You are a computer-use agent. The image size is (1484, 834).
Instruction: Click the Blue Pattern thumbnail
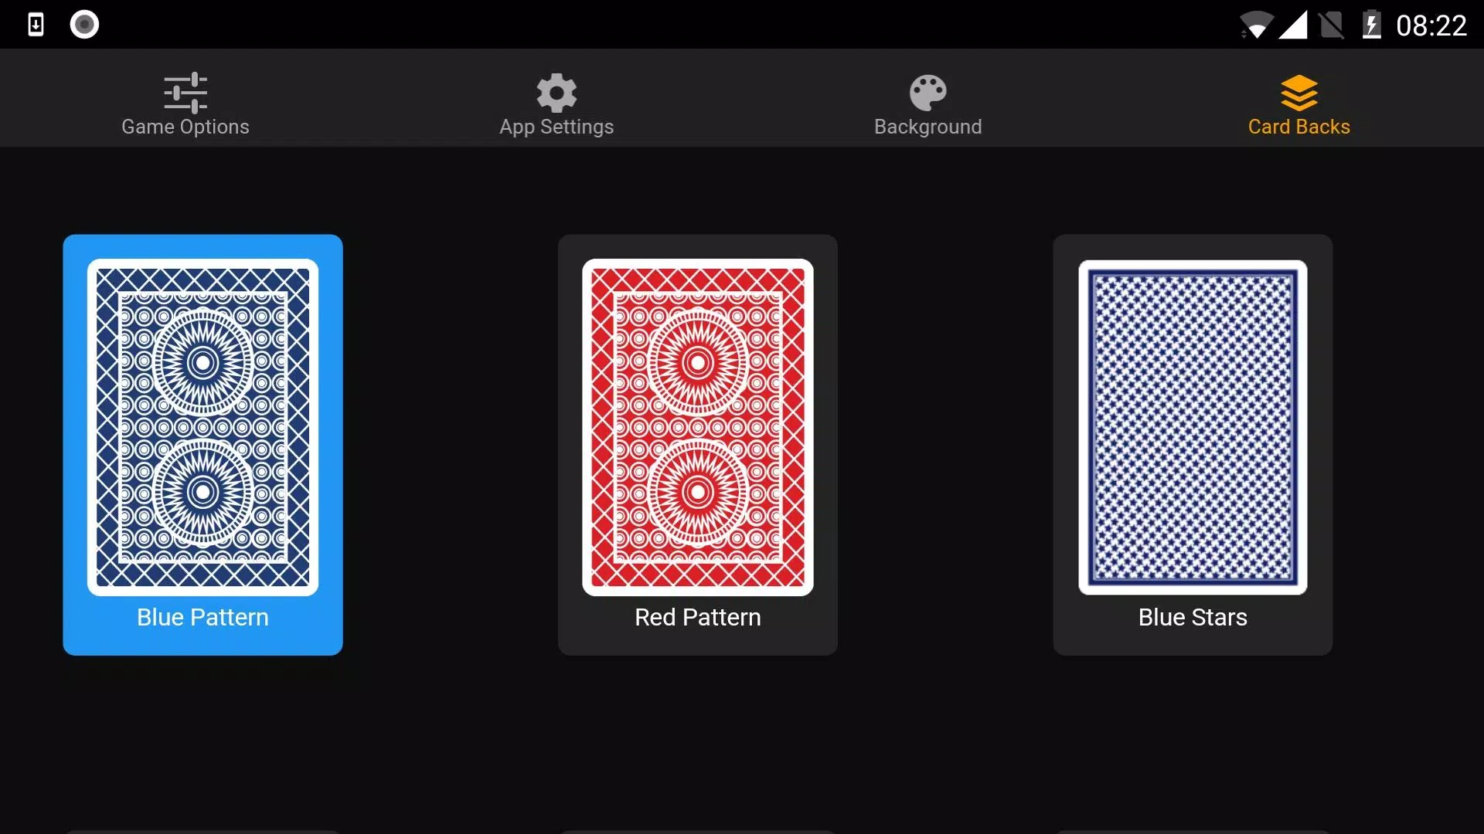(x=203, y=444)
